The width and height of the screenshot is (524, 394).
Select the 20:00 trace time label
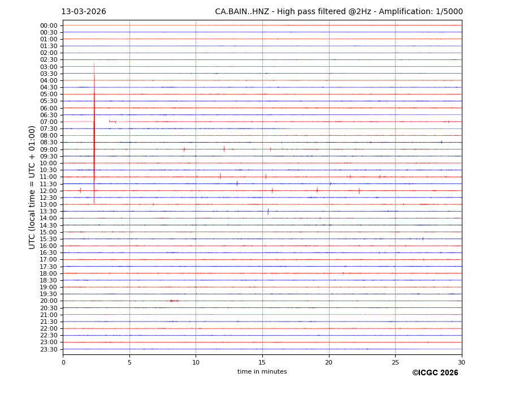point(49,301)
